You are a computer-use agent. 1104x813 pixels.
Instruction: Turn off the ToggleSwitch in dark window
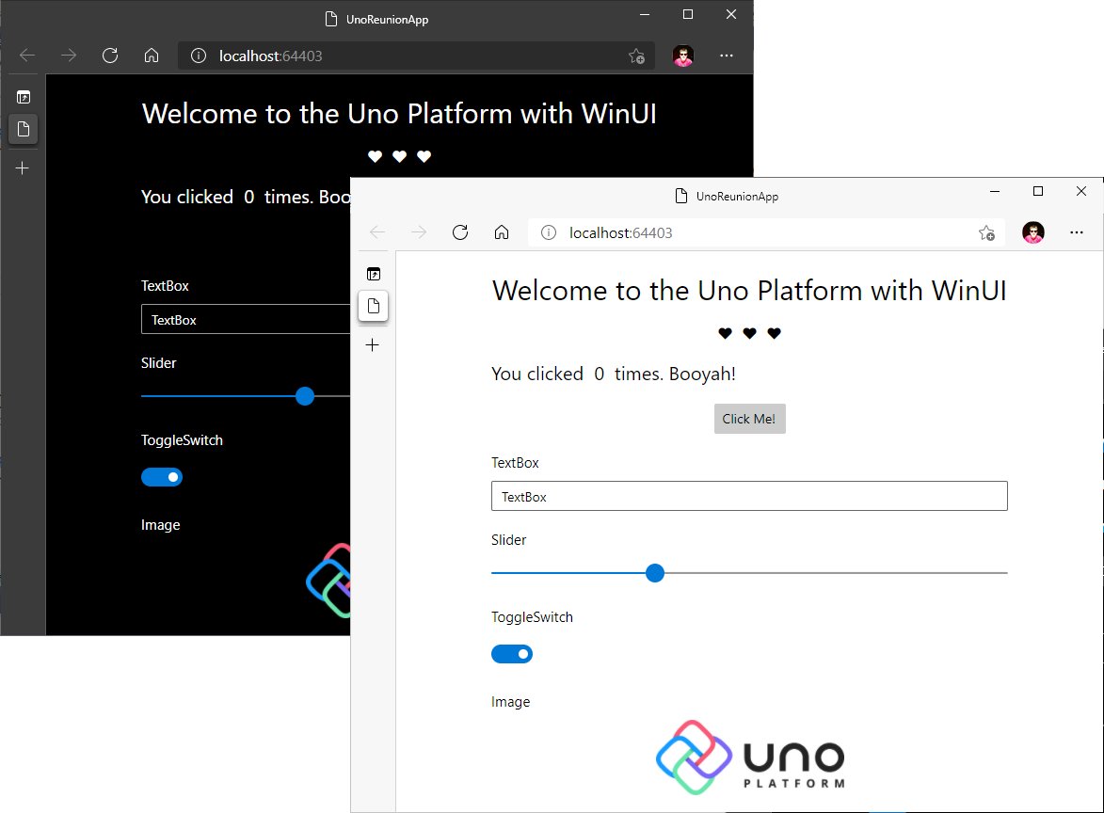coord(162,477)
